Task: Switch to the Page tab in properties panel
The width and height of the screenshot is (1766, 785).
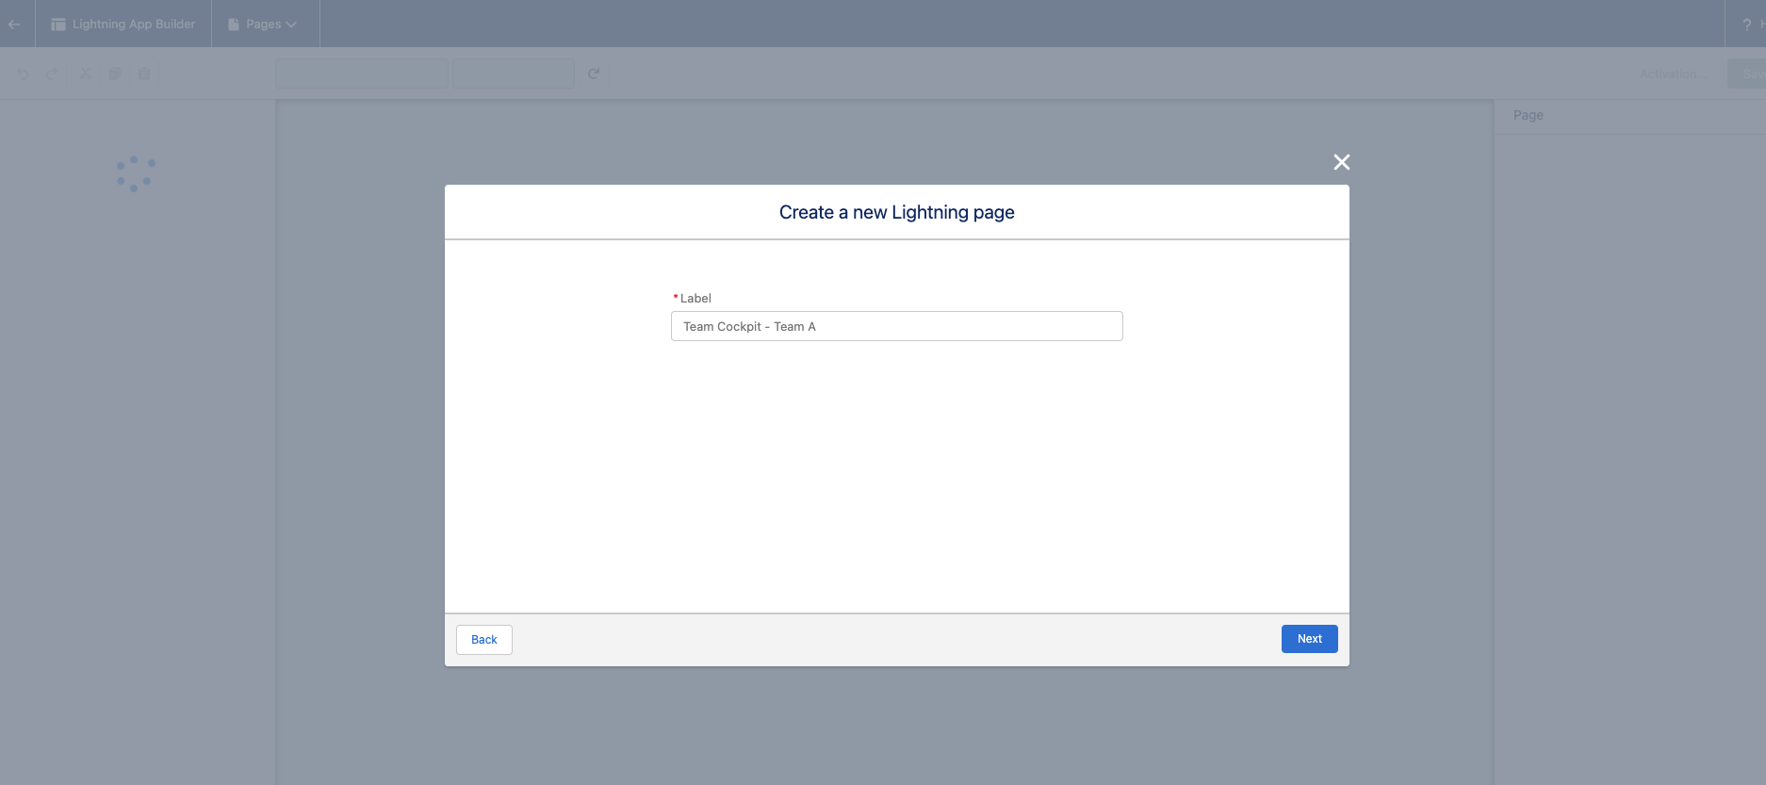Action: click(x=1528, y=115)
